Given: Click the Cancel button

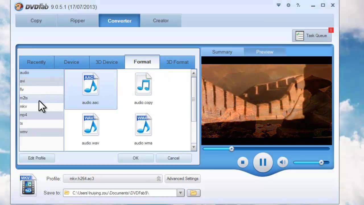Looking at the screenshot, I should [173, 158].
